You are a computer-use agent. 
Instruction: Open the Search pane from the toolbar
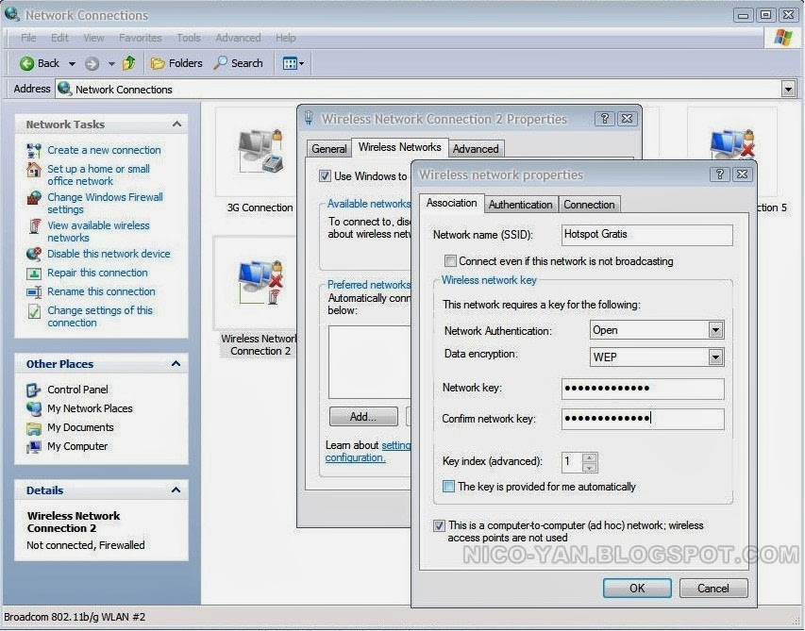pyautogui.click(x=238, y=63)
